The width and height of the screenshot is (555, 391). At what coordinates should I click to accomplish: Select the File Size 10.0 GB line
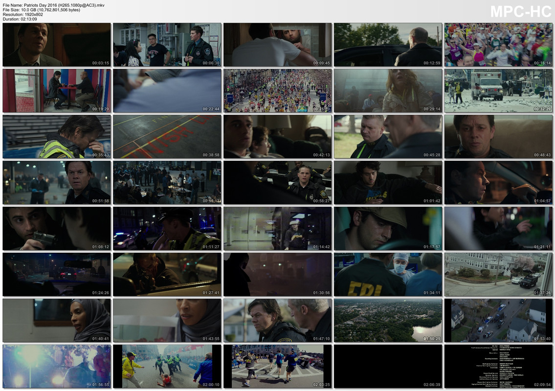coord(42,10)
